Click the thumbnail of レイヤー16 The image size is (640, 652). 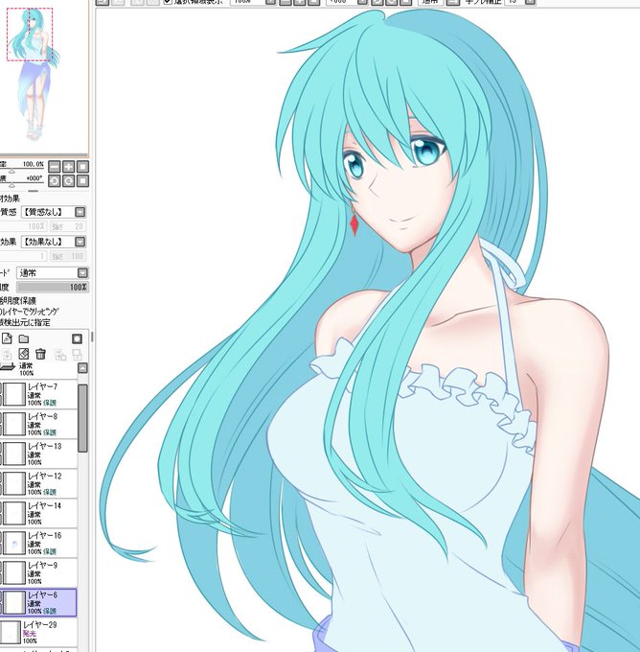(14, 543)
